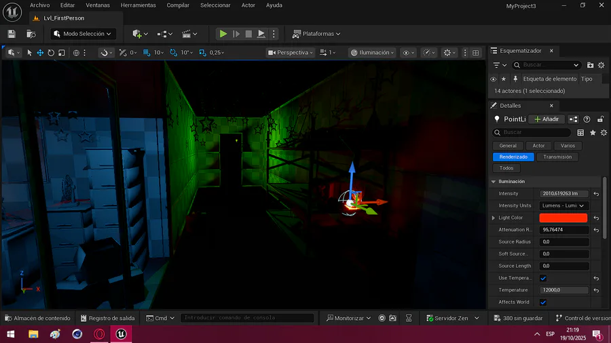Select the Varios filter button
The width and height of the screenshot is (611, 343).
[568, 146]
